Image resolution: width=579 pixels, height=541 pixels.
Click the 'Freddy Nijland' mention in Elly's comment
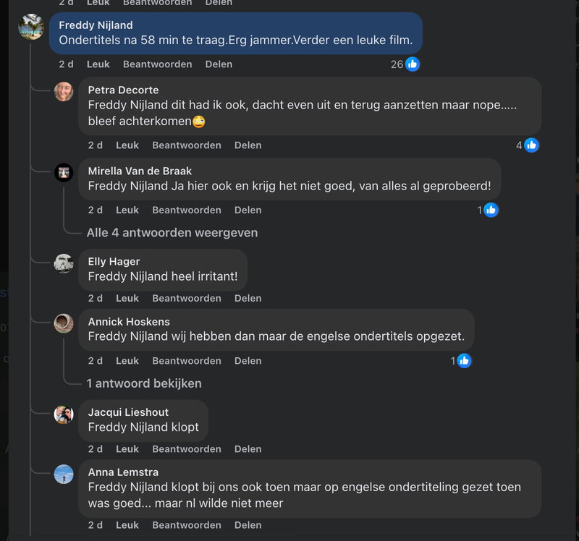pos(131,278)
